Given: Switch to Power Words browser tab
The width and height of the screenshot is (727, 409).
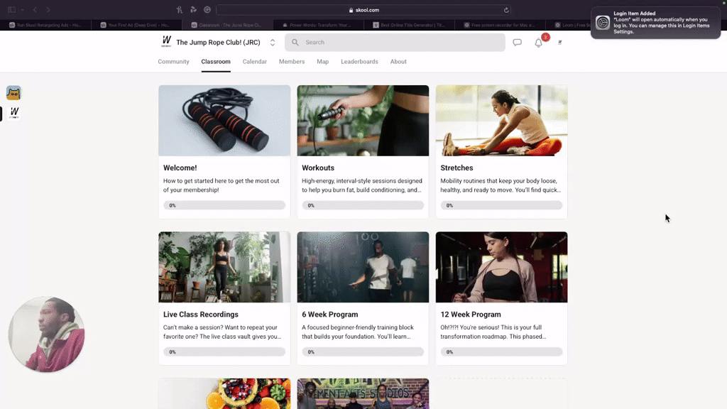Looking at the screenshot, I should point(318,25).
